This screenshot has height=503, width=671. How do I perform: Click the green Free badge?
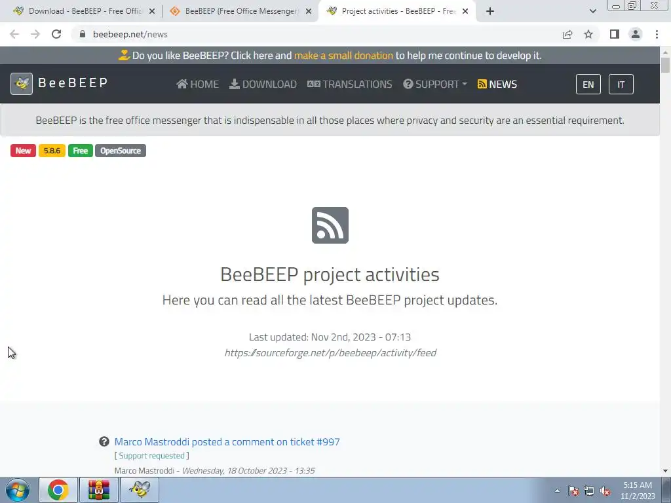pos(81,151)
